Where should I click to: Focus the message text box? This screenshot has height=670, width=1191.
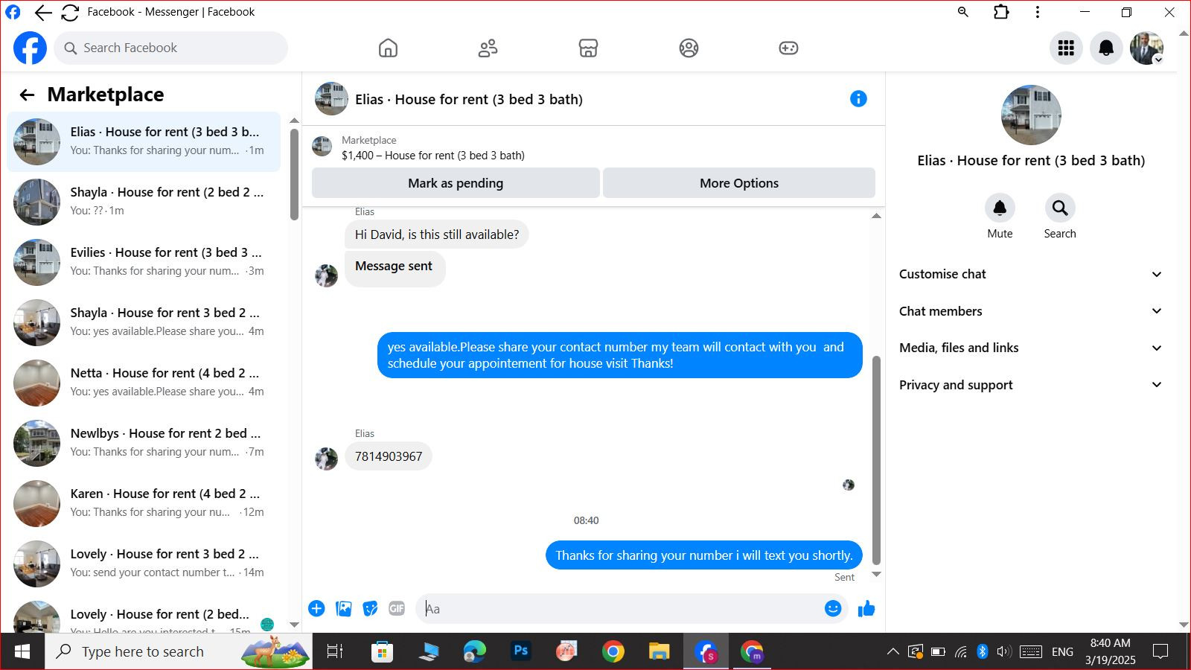click(x=622, y=609)
